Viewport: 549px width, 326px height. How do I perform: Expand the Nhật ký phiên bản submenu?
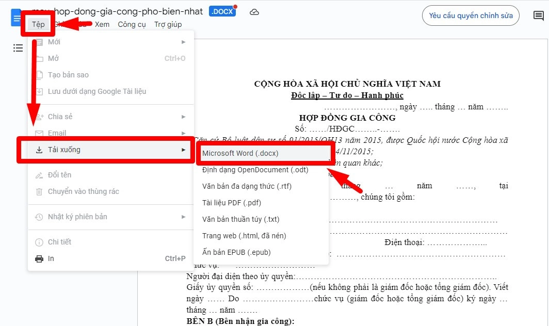coord(184,217)
